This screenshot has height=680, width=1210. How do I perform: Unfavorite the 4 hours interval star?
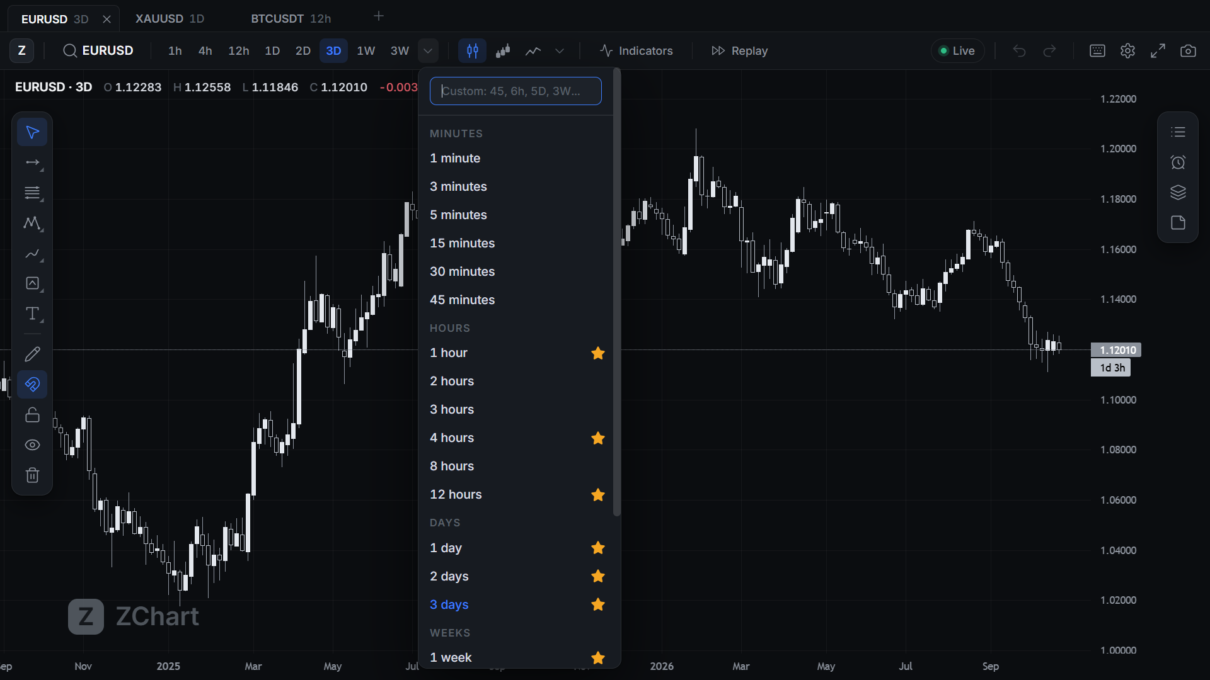point(598,438)
